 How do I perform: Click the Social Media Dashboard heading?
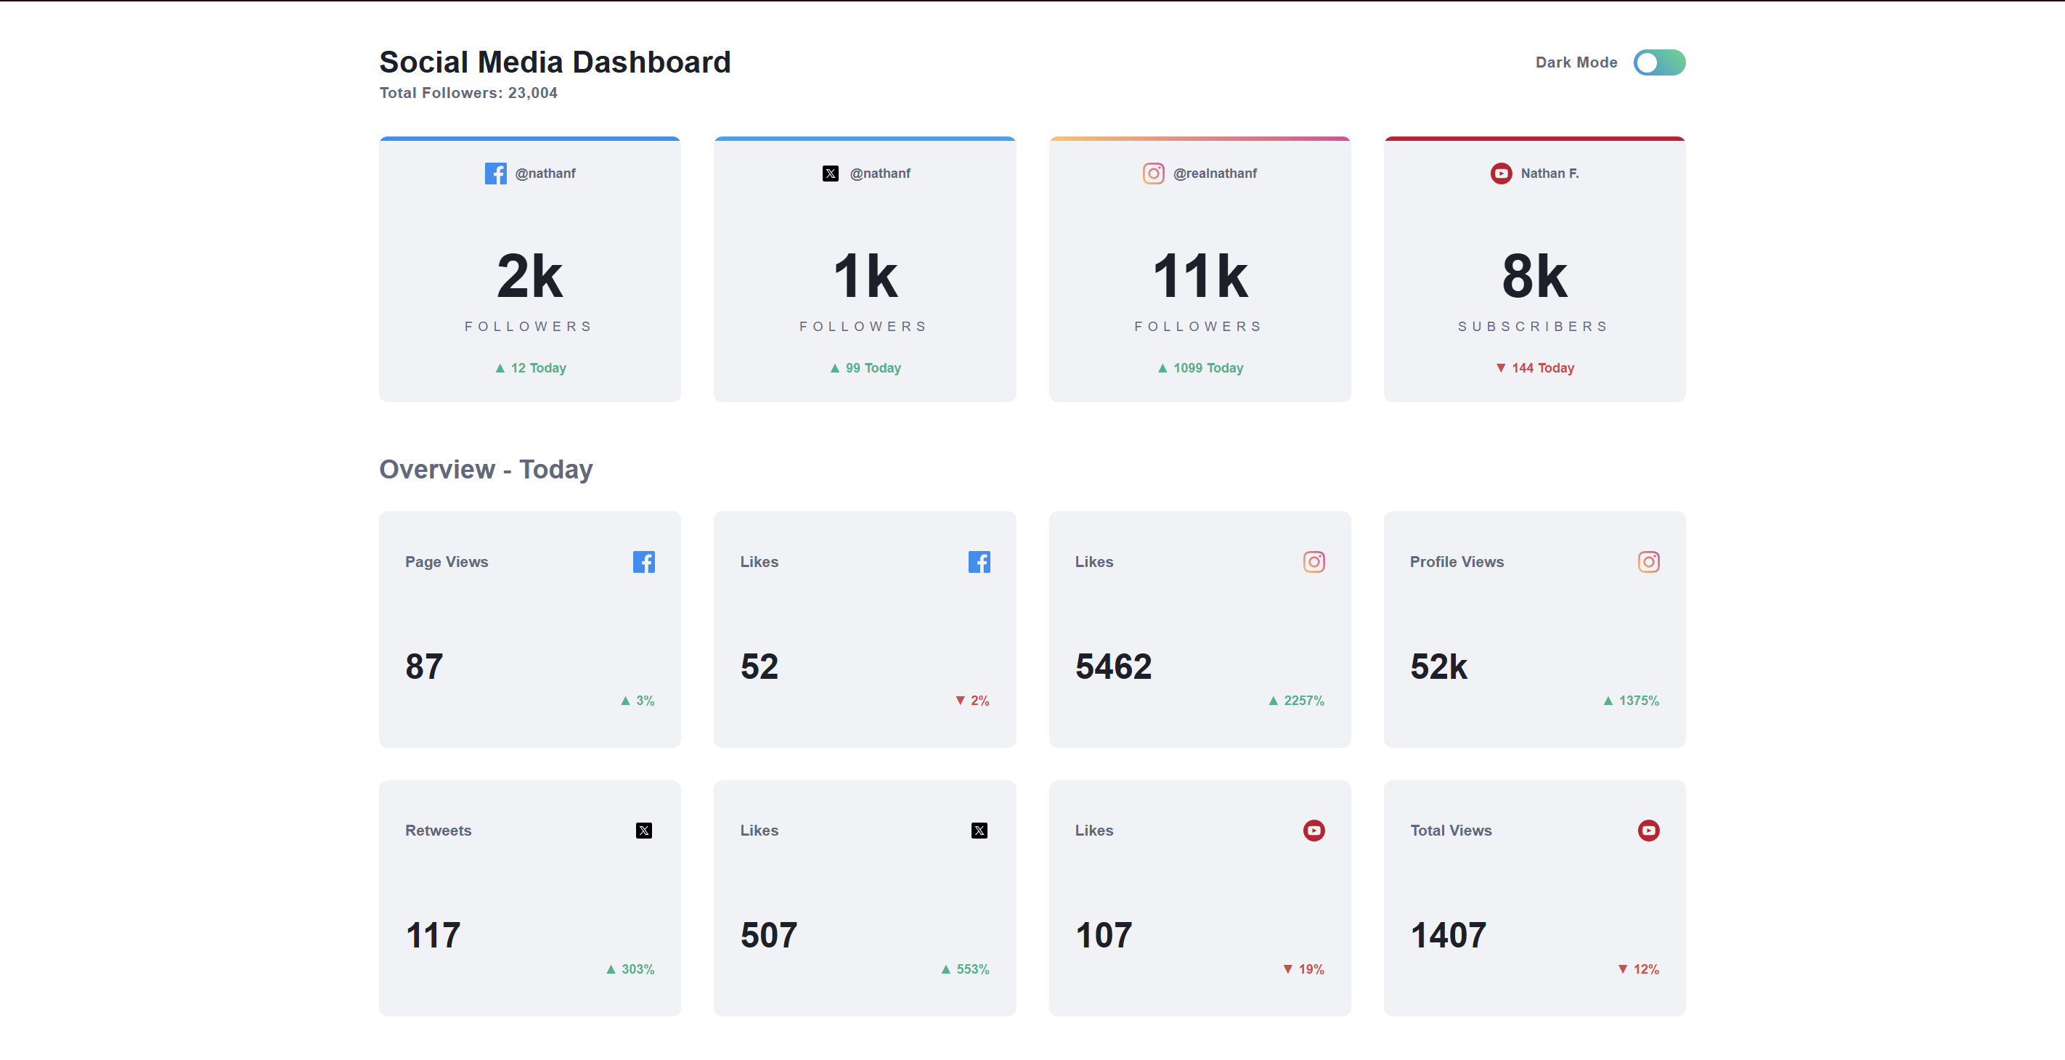(x=555, y=62)
